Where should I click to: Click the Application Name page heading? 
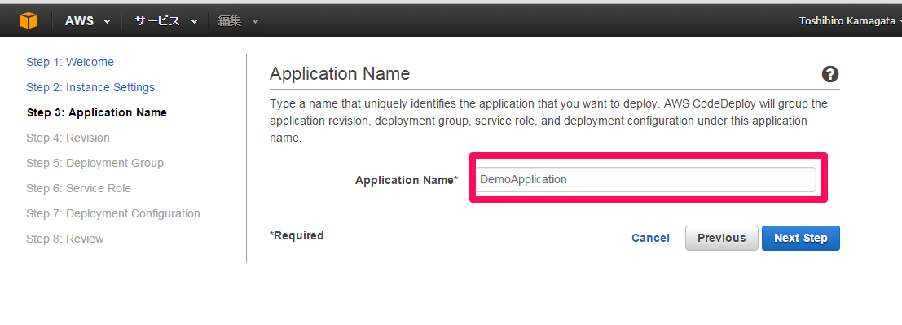(x=340, y=73)
